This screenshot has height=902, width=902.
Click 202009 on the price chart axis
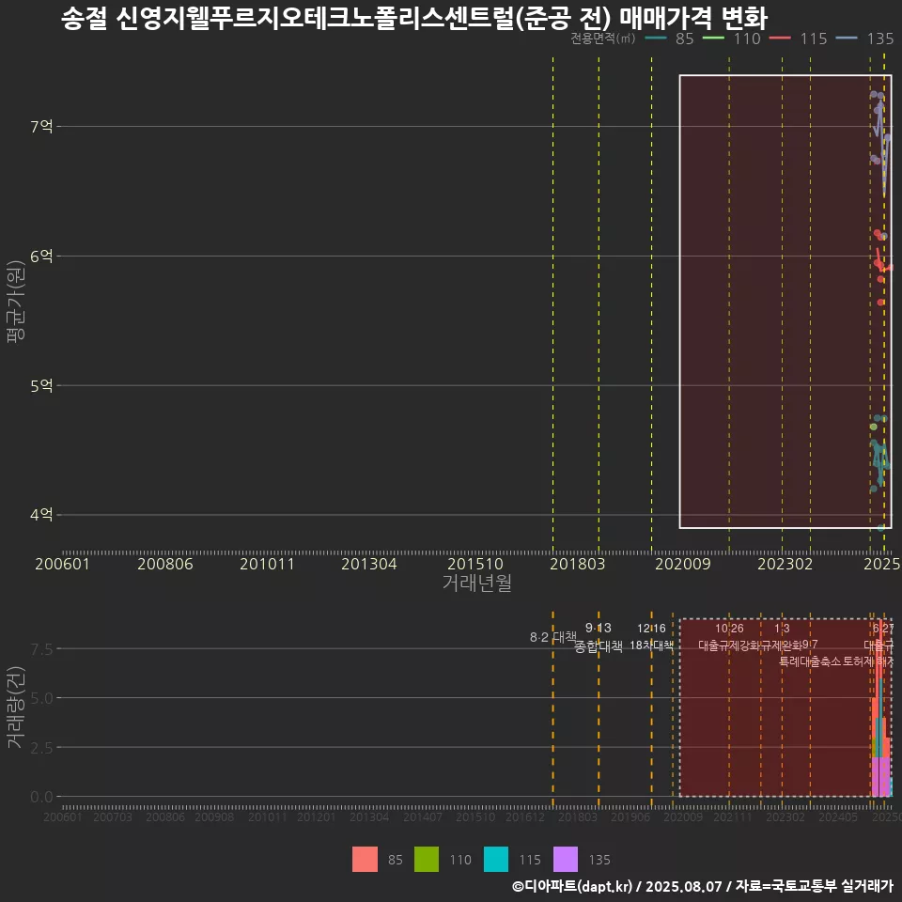pyautogui.click(x=683, y=564)
